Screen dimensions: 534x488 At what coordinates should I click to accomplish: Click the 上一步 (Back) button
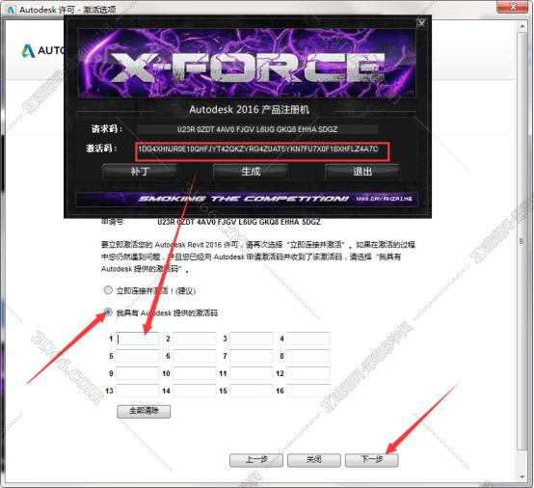[x=256, y=460]
